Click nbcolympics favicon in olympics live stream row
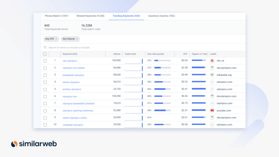The width and height of the screenshot is (279, 157). [212, 68]
